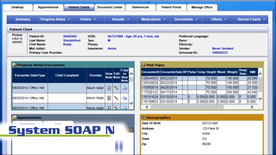Click last name link Shackleford
The height and width of the screenshot is (155, 276).
point(72,40)
